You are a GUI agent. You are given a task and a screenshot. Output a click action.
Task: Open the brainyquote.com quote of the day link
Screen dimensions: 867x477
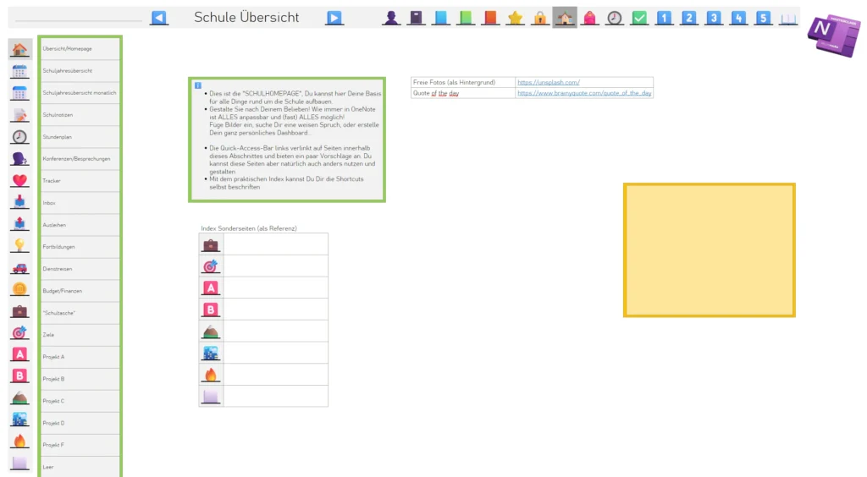point(584,93)
